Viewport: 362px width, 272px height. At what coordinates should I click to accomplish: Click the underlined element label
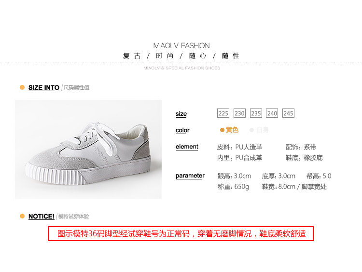[187, 147]
